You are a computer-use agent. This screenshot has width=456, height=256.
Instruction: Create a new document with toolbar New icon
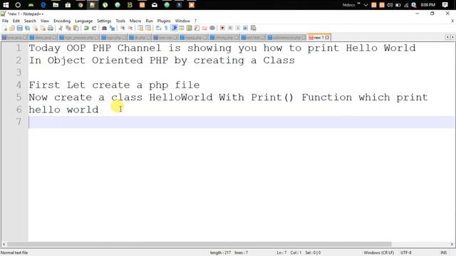click(4, 28)
